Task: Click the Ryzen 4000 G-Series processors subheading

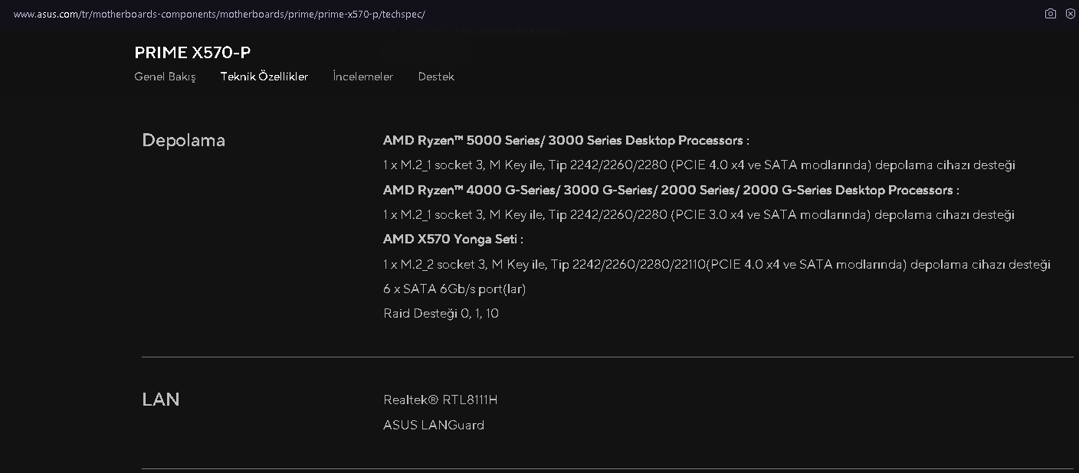Action: click(x=671, y=190)
